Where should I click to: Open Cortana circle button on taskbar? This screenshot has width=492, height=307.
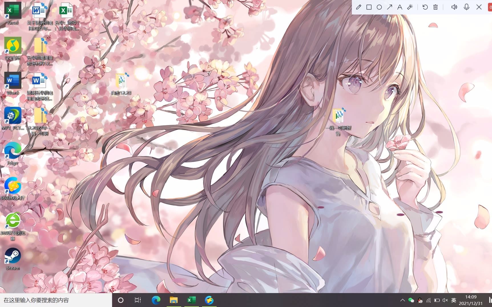click(121, 300)
